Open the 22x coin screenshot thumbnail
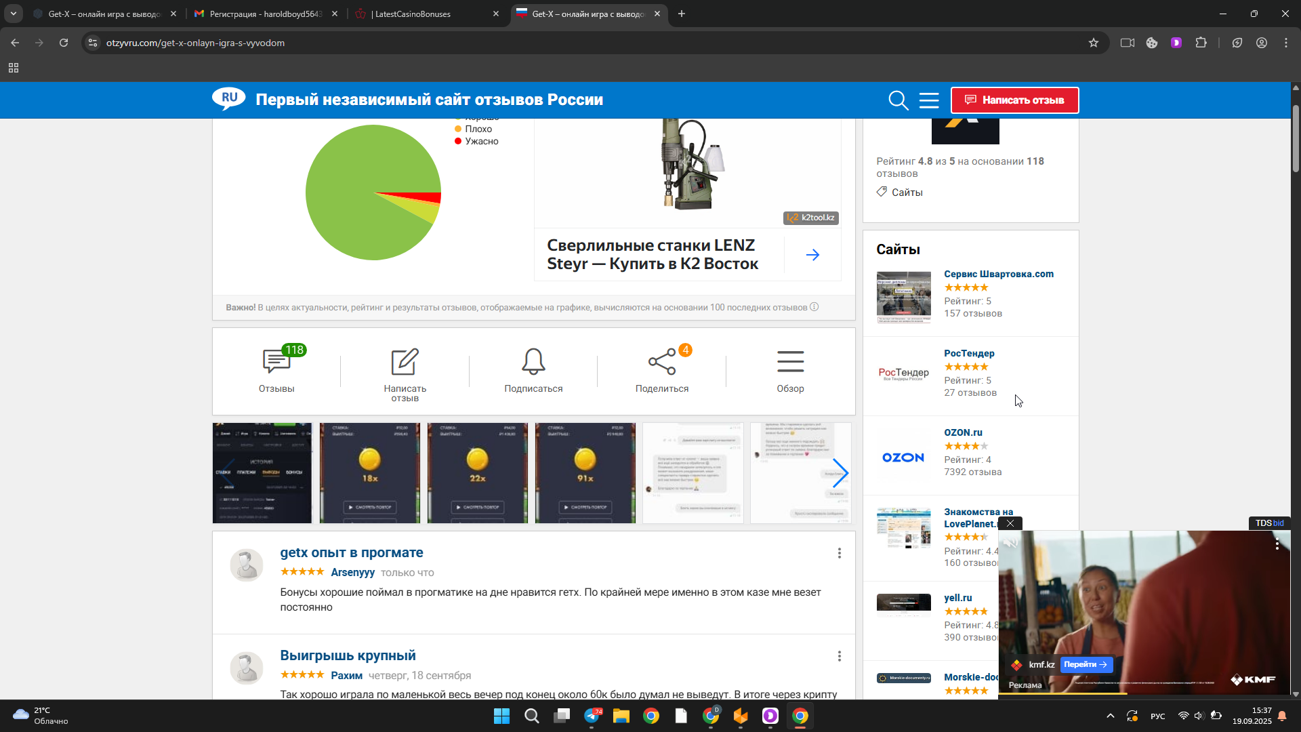1301x732 pixels. [x=478, y=473]
